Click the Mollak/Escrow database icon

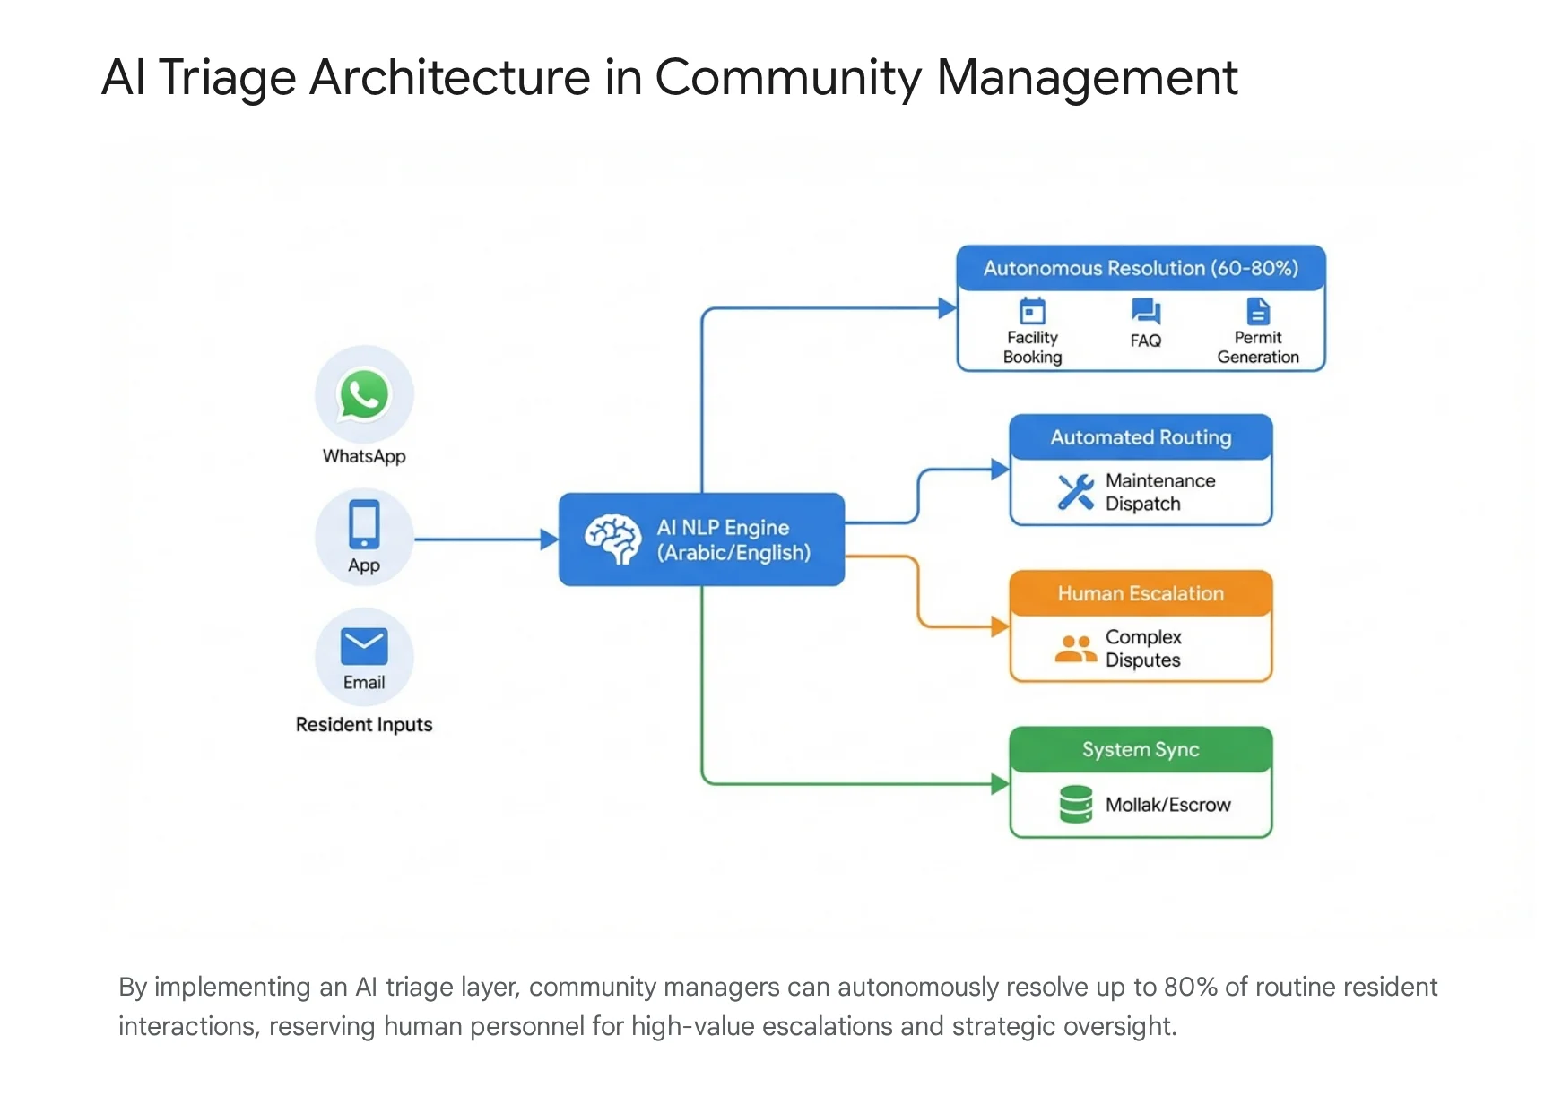(1076, 804)
